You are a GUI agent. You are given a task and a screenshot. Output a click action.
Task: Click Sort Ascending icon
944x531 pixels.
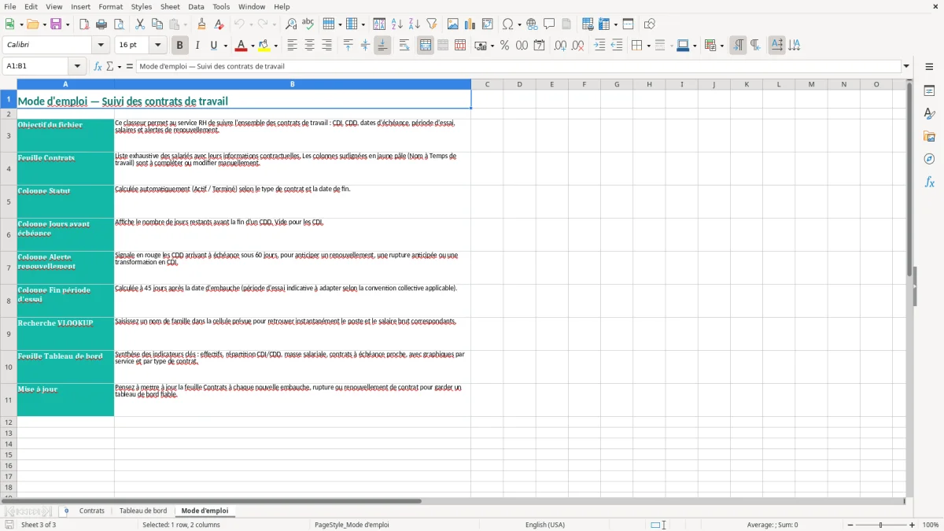(x=396, y=24)
